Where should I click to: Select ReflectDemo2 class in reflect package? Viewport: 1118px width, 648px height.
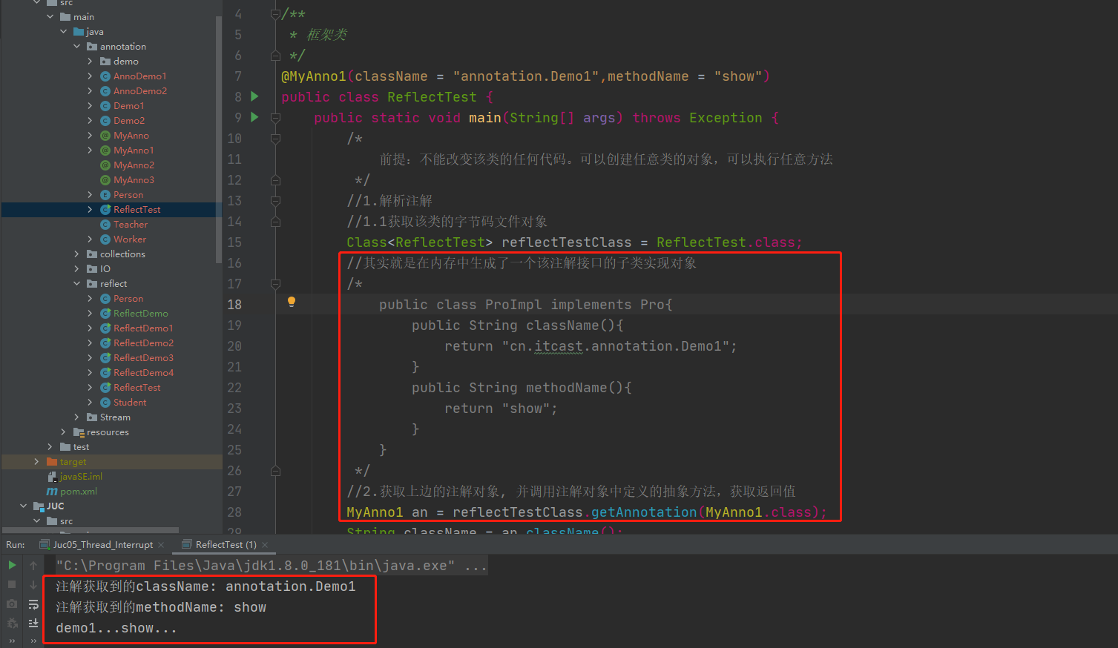point(143,343)
